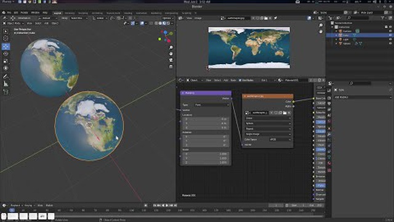The width and height of the screenshot is (394, 222).
Task: Open the Sphere projection dropdown in image node
Action: coord(268,123)
